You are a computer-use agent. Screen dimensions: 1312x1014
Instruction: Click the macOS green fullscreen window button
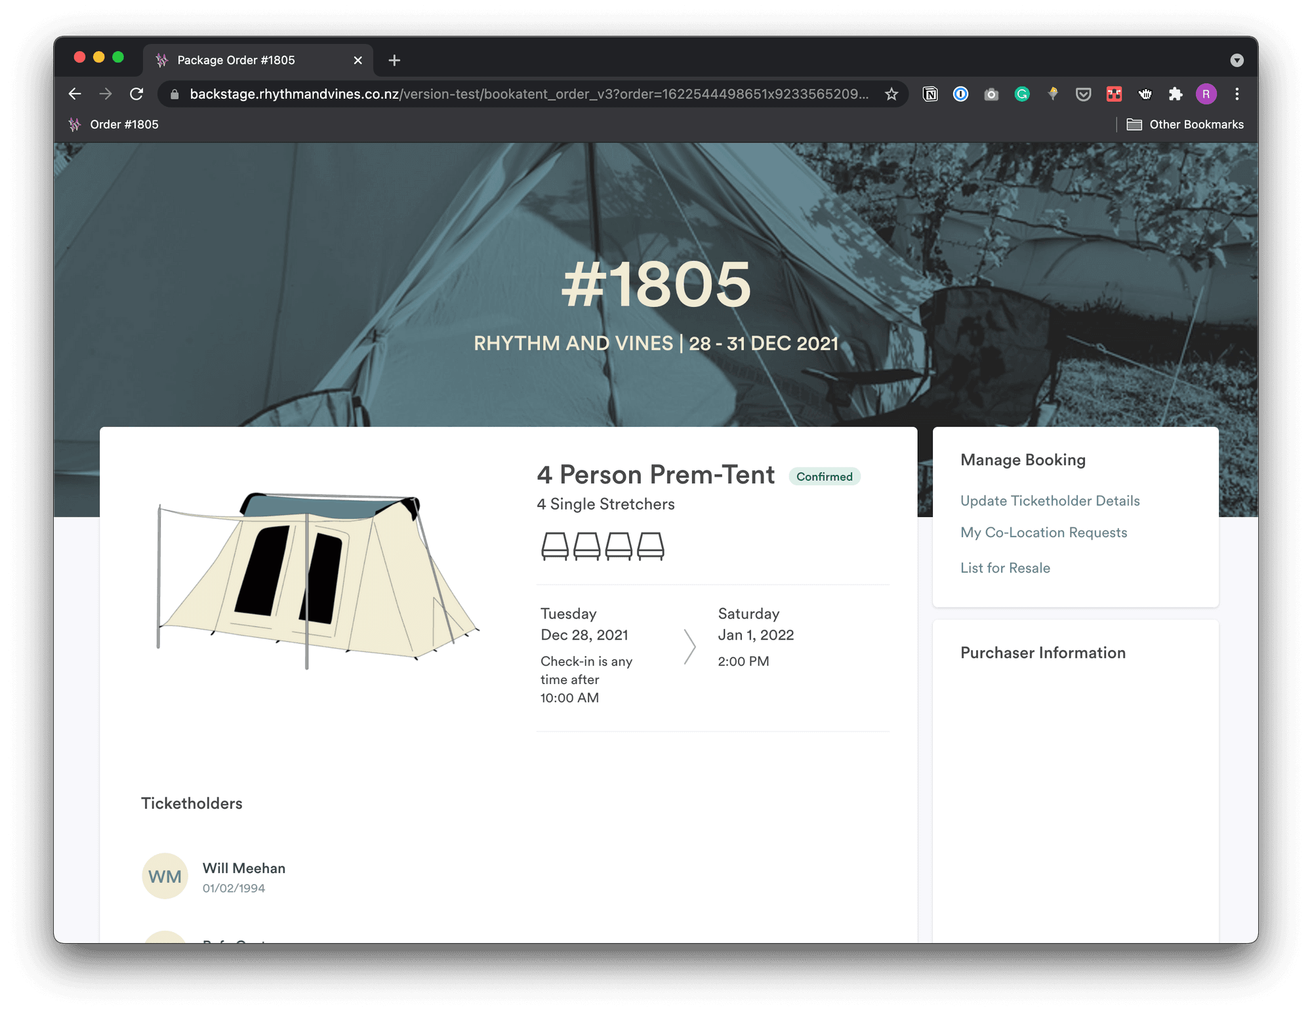point(118,57)
